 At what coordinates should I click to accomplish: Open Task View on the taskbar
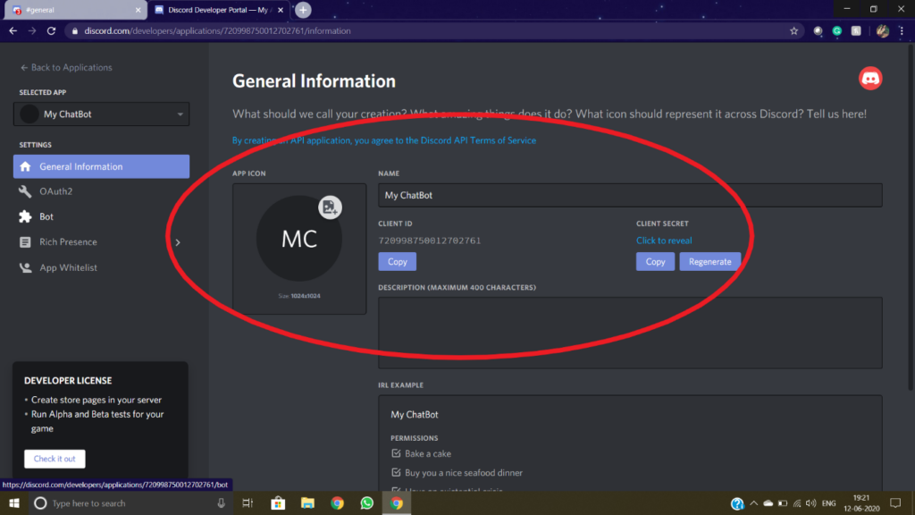pos(248,502)
